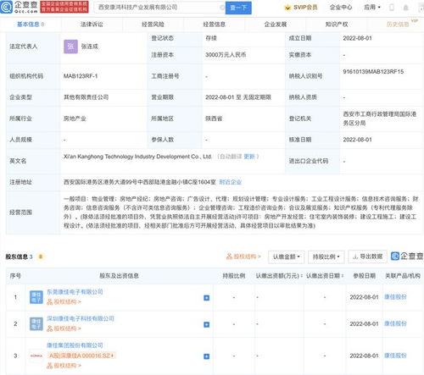424x375 pixels.
Task: Click the 参股日期 column header
Action: (x=364, y=276)
